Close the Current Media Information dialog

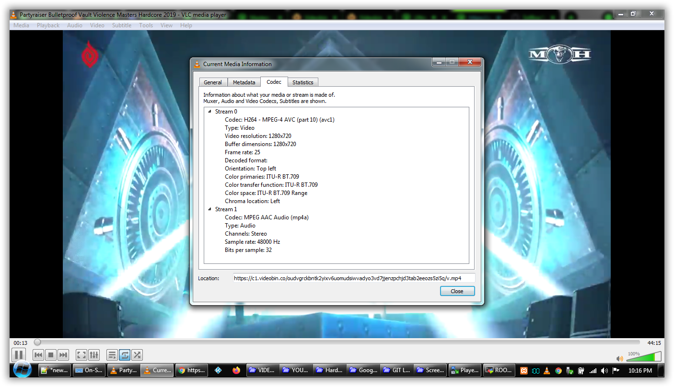(x=457, y=291)
